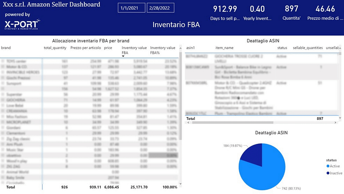
Task: Sort by Prezzo per articolo column header
Action: [x=86, y=48]
